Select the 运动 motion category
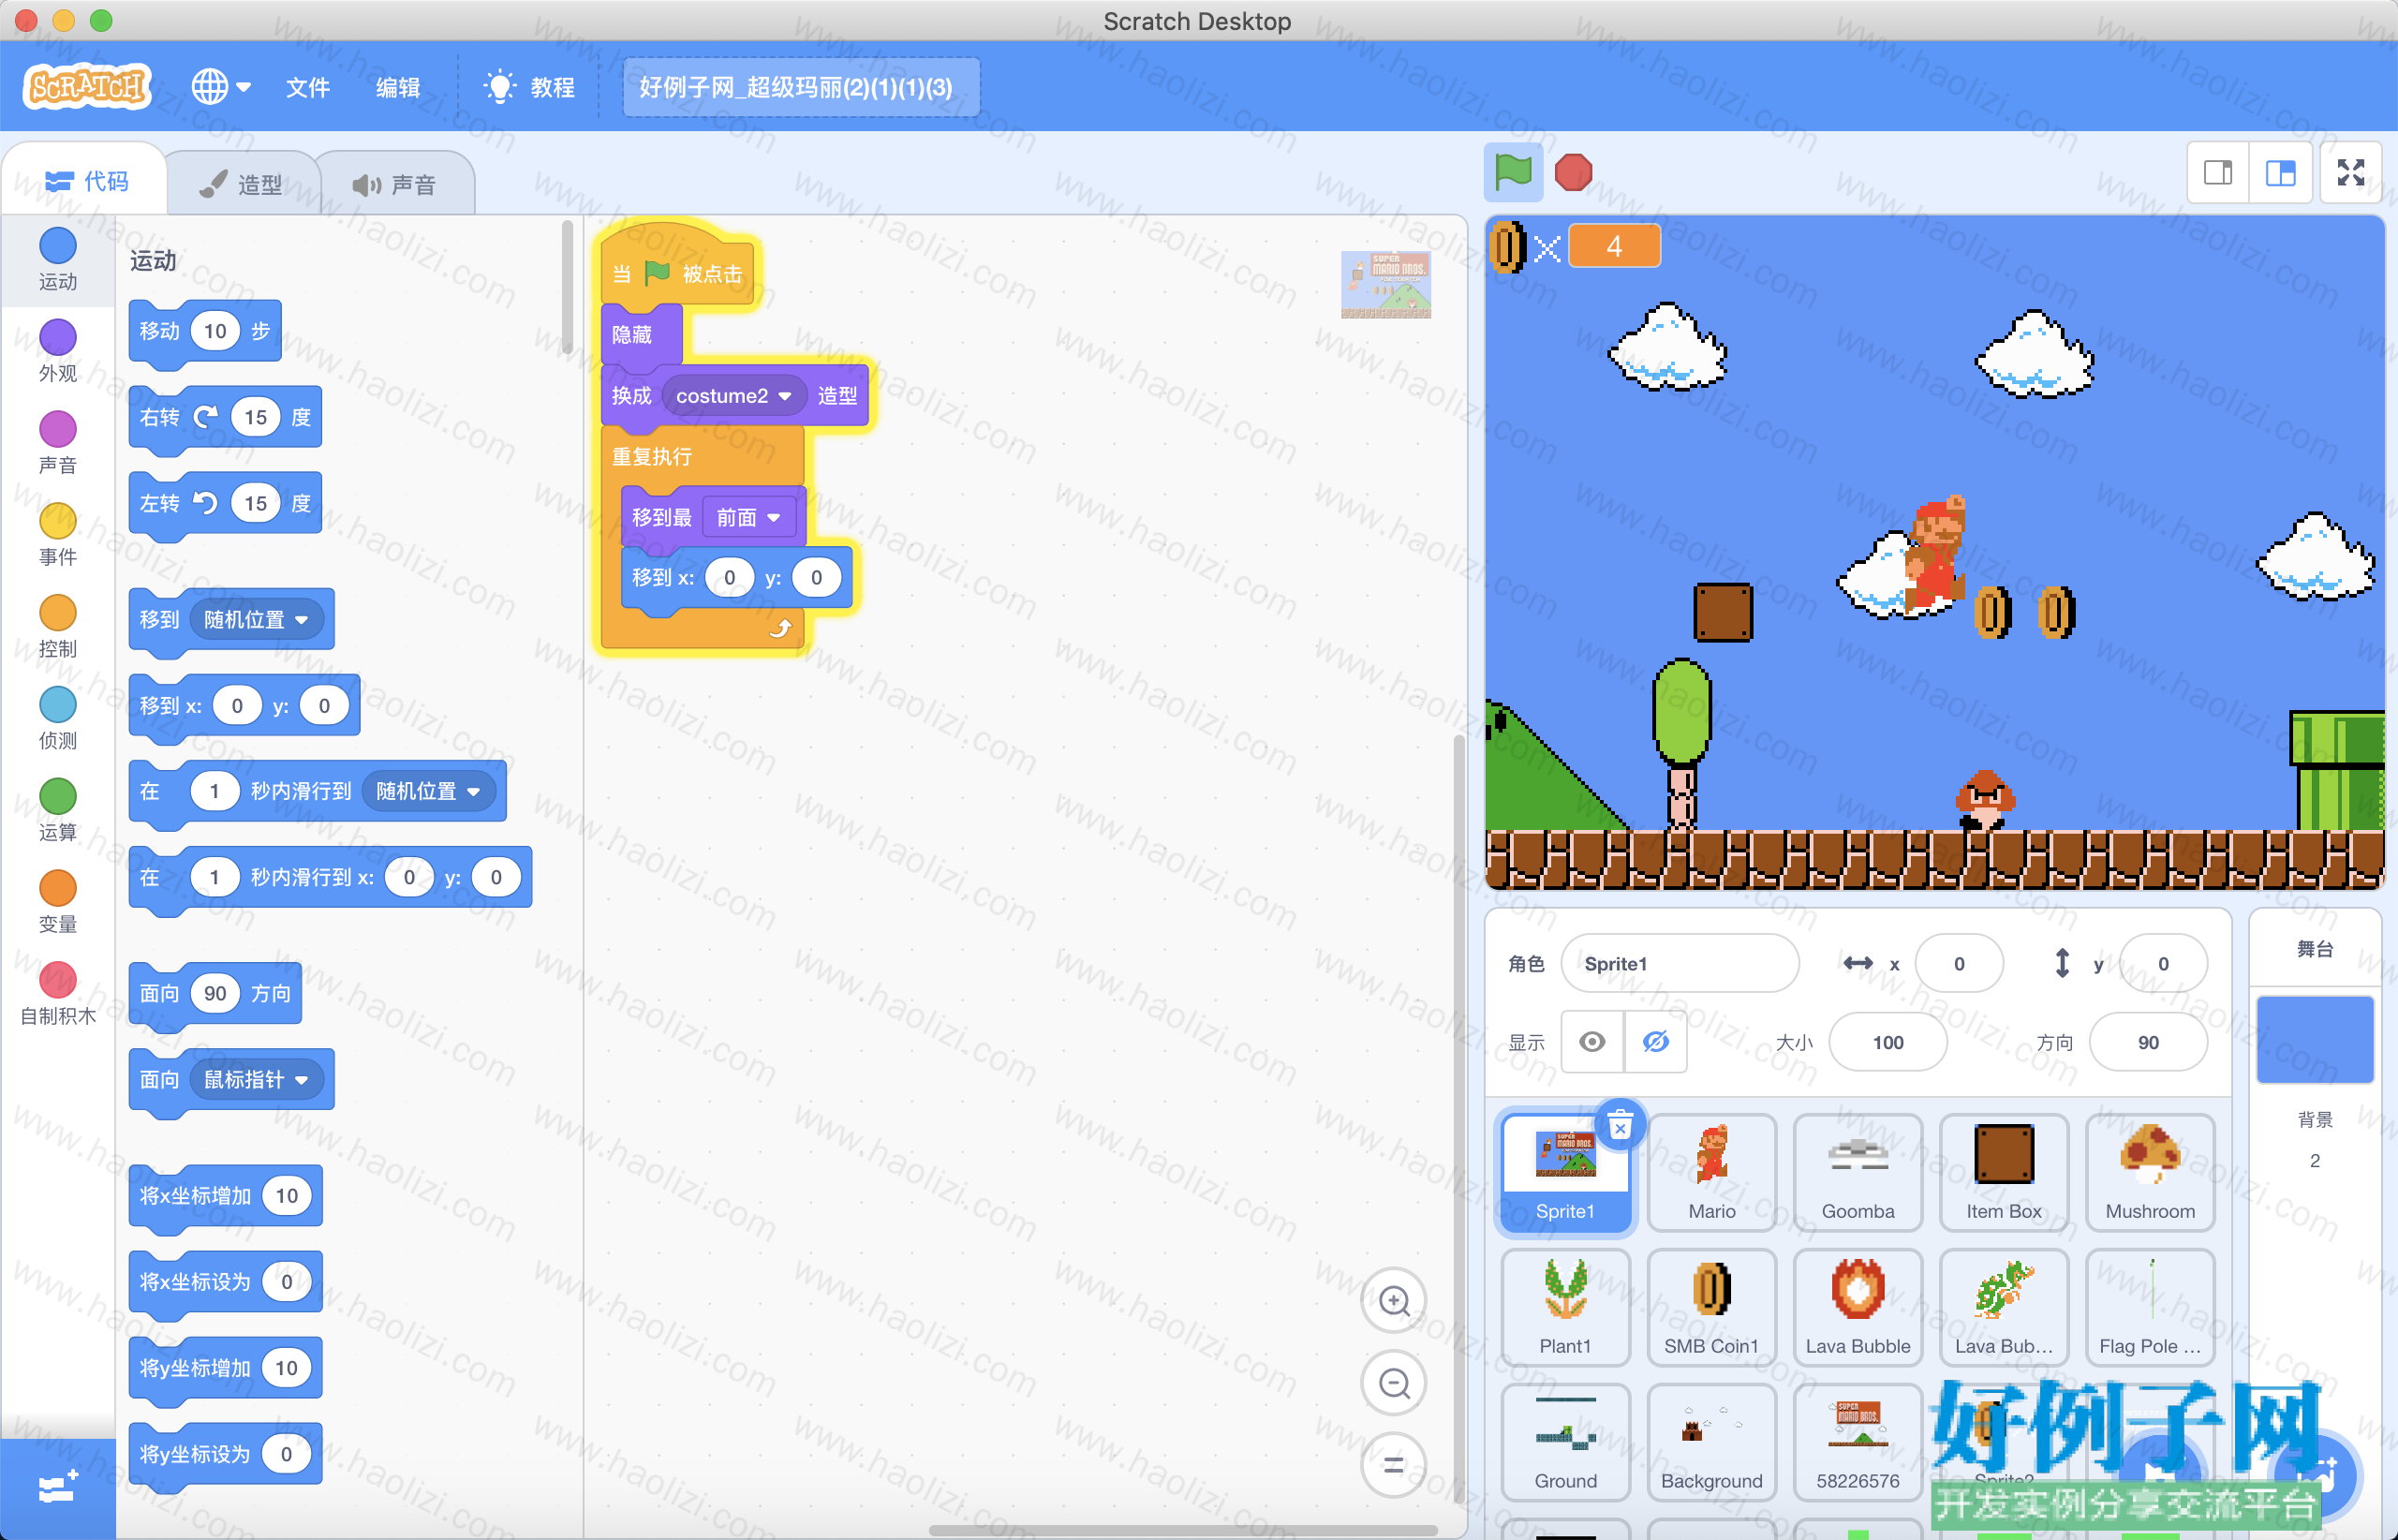2398x1540 pixels. click(x=57, y=259)
